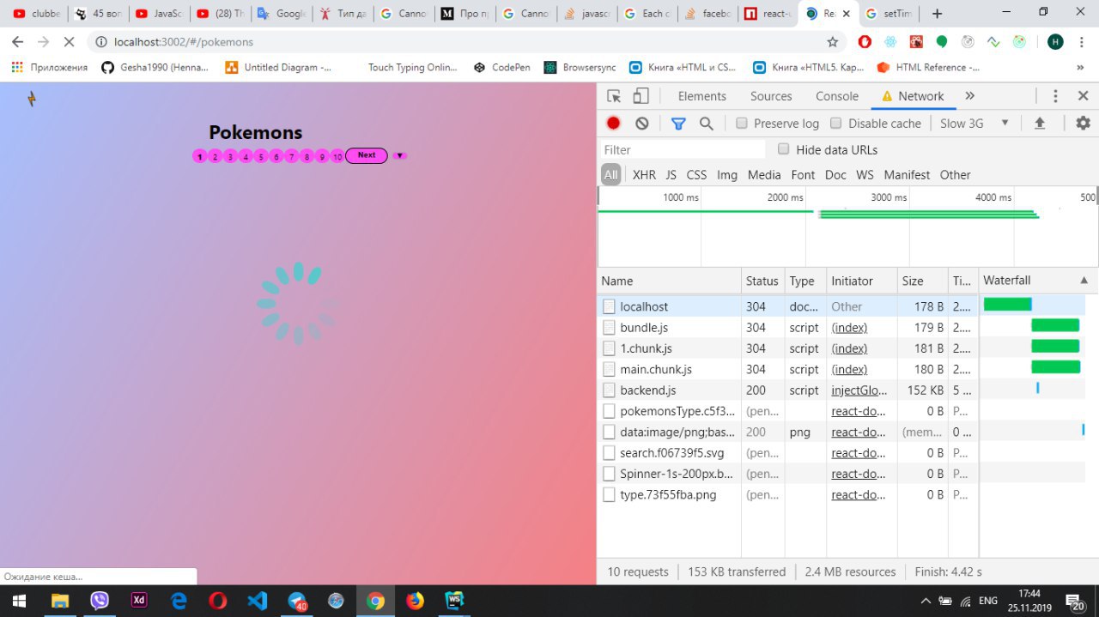The height and width of the screenshot is (617, 1099).
Task: Click the network timeline overview at 3000 ms
Action: click(x=888, y=197)
